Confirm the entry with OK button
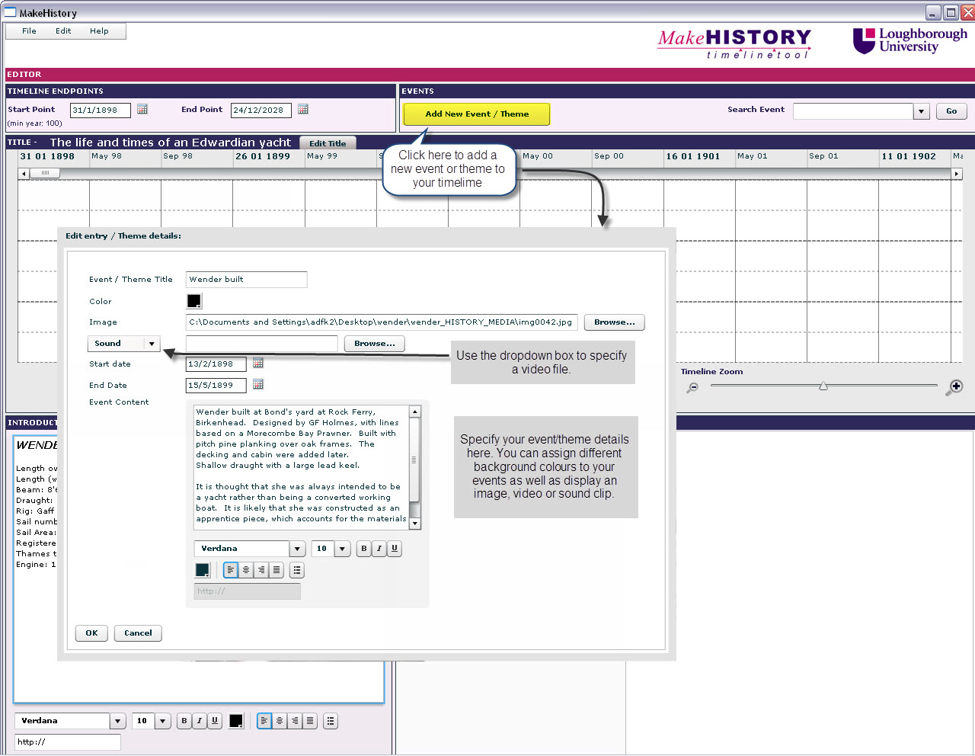 91,633
